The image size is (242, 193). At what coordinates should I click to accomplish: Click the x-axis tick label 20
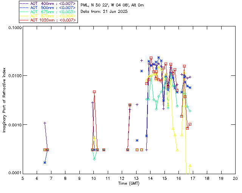coord(235,178)
